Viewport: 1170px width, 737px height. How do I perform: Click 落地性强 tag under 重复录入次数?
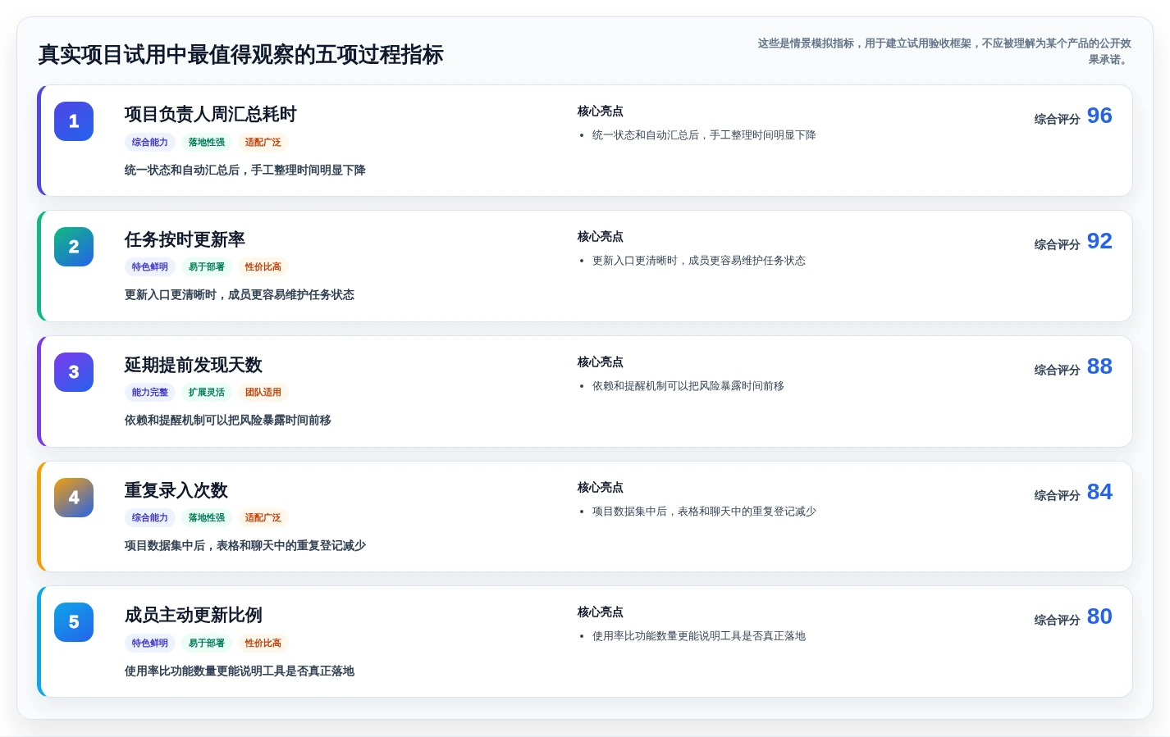[207, 517]
